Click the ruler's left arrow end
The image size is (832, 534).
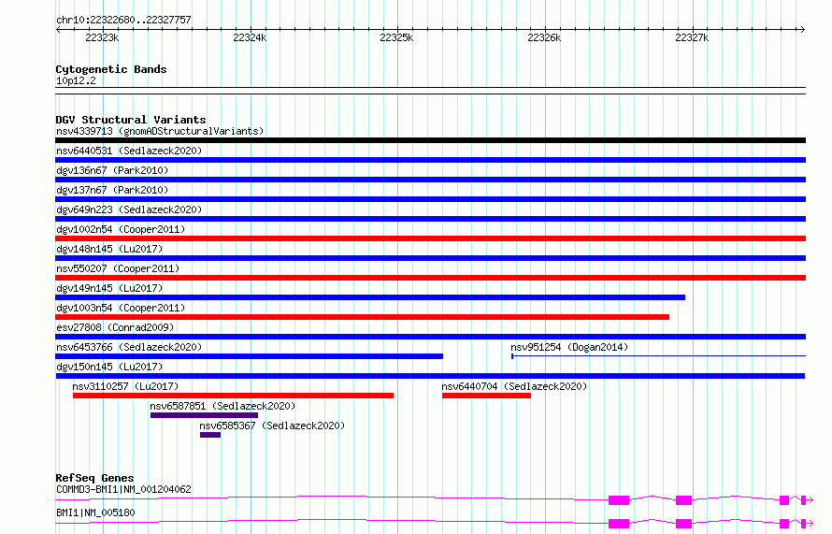[x=58, y=30]
